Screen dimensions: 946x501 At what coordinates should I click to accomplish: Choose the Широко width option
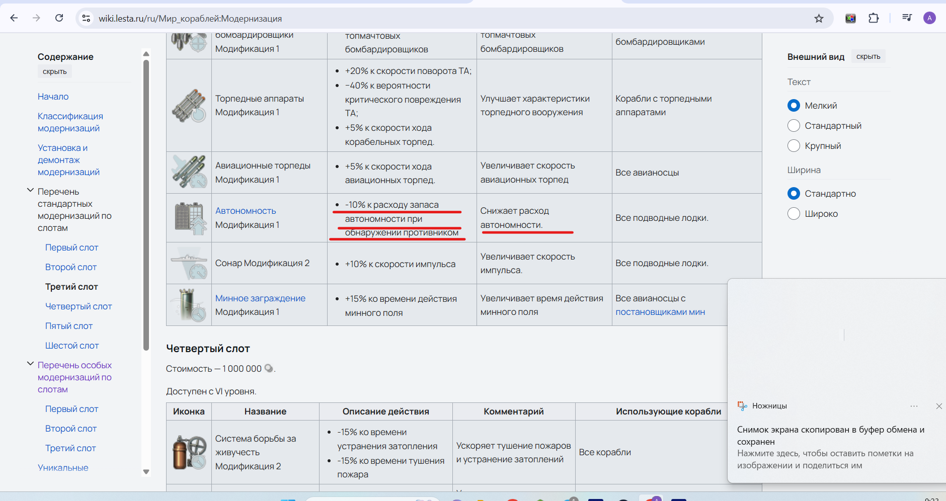click(813, 213)
